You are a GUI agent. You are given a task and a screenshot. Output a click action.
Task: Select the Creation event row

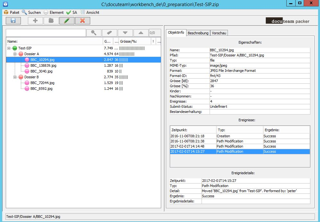coord(223,136)
